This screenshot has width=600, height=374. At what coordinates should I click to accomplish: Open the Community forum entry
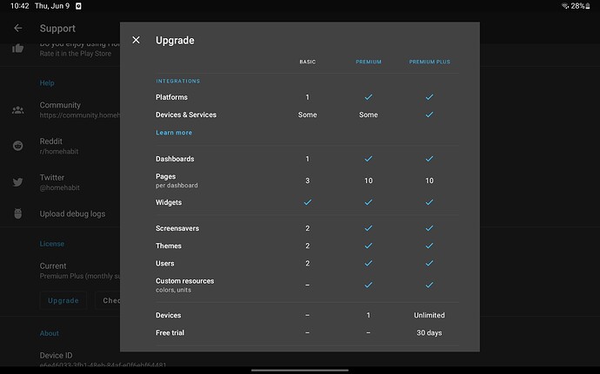coord(80,109)
